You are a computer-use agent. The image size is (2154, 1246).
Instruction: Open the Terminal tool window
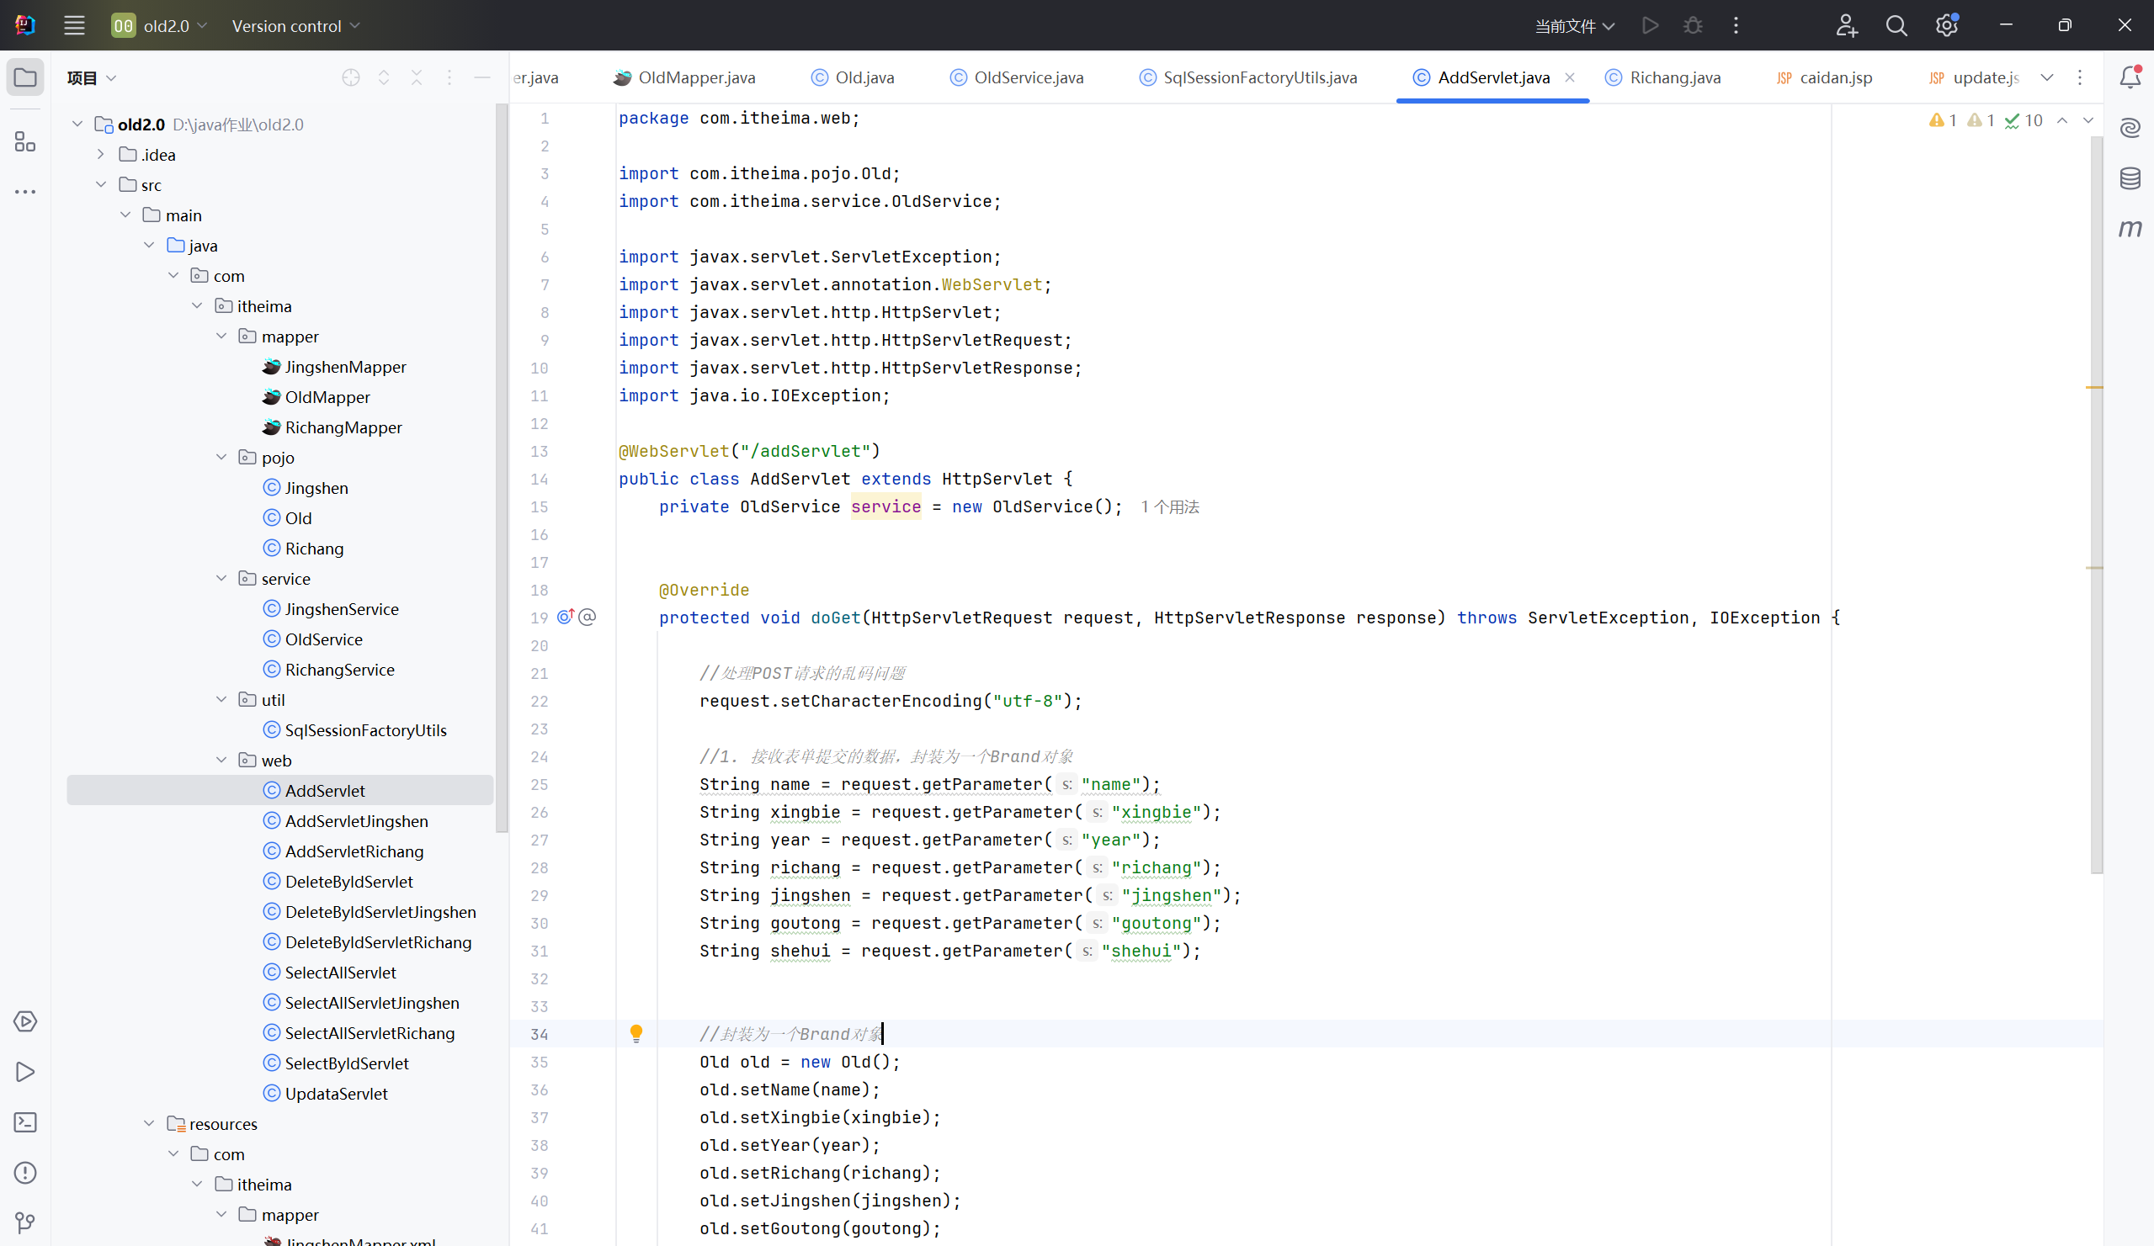(x=24, y=1122)
